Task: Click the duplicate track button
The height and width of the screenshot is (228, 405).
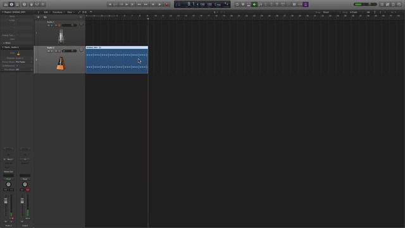Action: [x=45, y=17]
